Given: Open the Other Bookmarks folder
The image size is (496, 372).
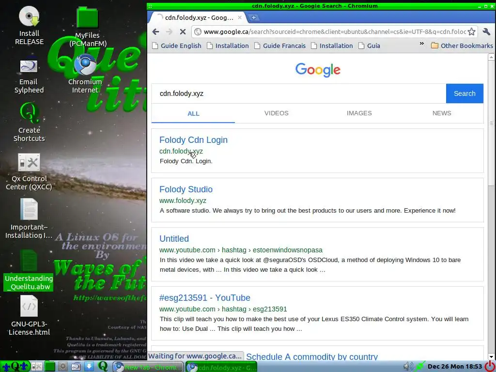Looking at the screenshot, I should (462, 46).
